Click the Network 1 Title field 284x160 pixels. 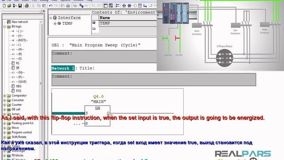coord(87,68)
